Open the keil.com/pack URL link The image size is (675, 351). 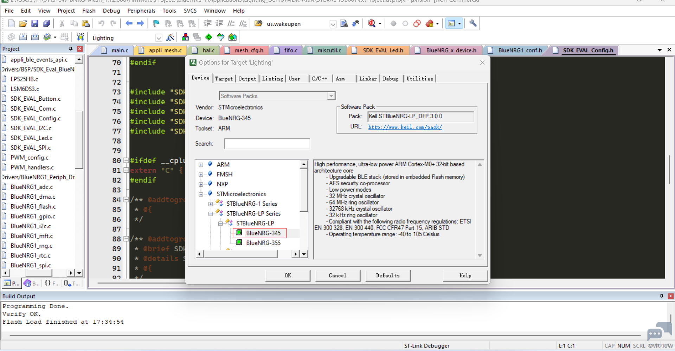[x=405, y=127]
